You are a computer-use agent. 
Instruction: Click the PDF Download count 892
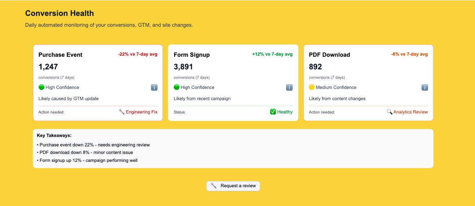pos(315,67)
